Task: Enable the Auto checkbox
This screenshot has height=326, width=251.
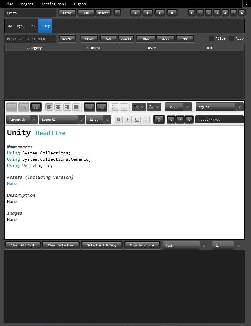Action: (x=232, y=38)
